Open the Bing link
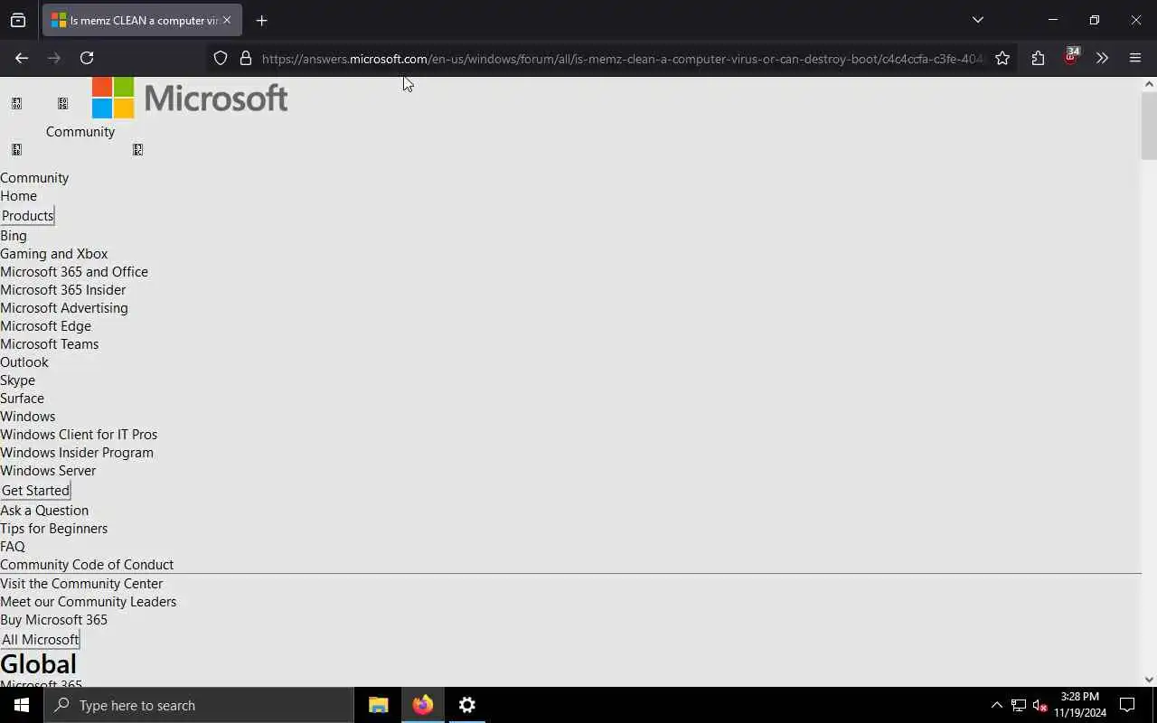 point(14,236)
